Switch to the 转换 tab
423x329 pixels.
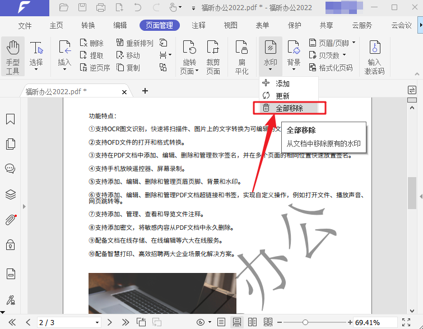88,26
